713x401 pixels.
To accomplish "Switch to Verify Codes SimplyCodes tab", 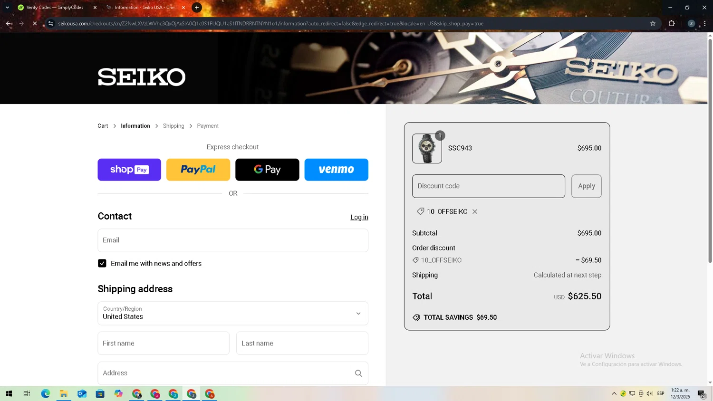I will click(x=55, y=8).
